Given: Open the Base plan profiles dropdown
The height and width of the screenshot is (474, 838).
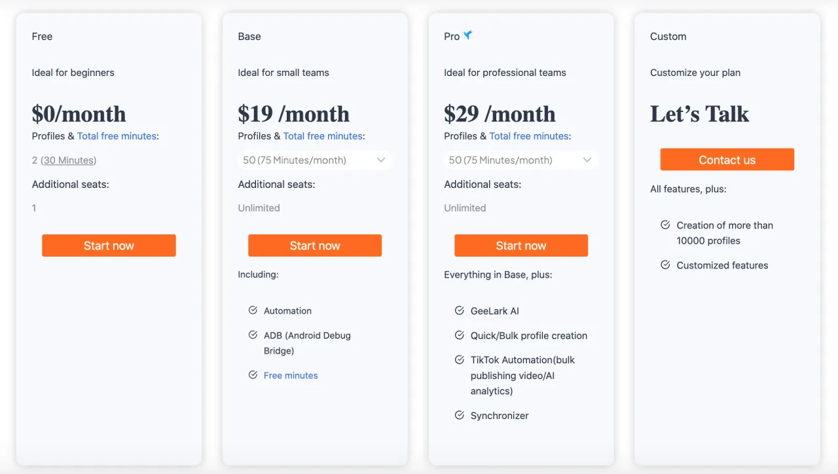Looking at the screenshot, I should 315,160.
